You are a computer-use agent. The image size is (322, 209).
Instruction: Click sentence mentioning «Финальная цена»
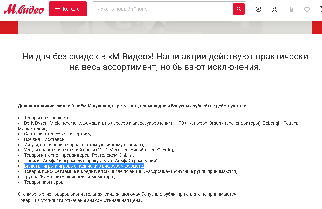[80, 201]
